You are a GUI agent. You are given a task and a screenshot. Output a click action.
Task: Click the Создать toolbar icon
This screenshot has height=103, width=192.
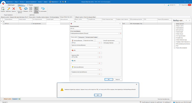[3, 9]
